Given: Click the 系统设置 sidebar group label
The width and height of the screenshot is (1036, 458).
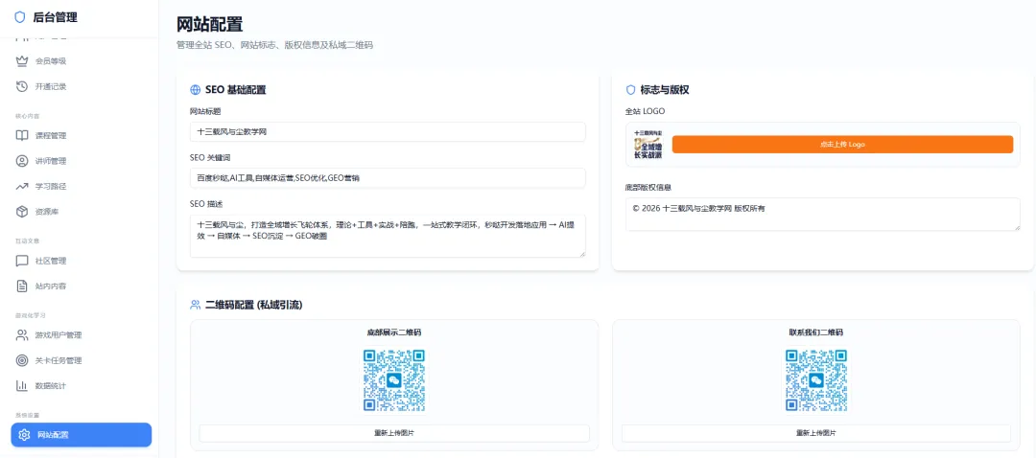Looking at the screenshot, I should 27,415.
